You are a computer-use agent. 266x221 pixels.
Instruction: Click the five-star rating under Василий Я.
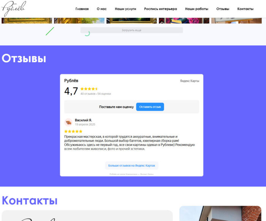coord(73,131)
